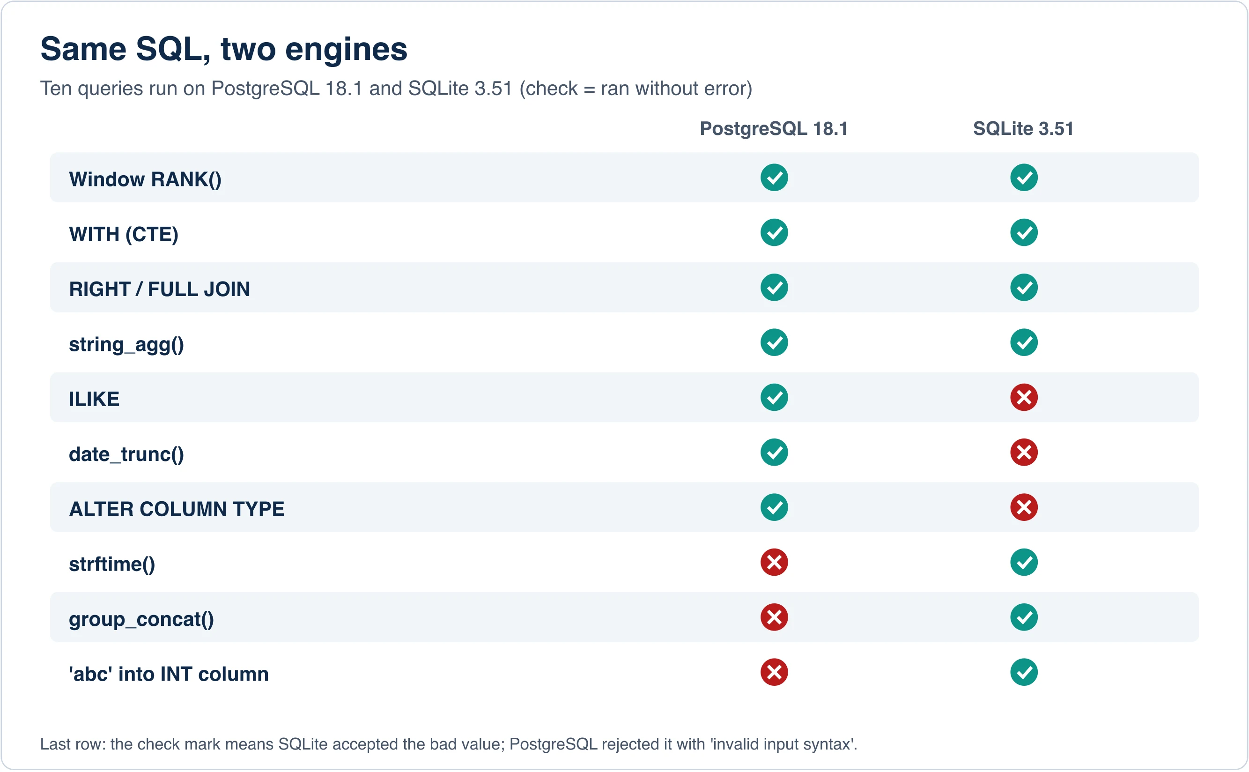The width and height of the screenshot is (1249, 772).
Task: Click the PostgreSQL 18.1 column header
Action: (x=773, y=129)
